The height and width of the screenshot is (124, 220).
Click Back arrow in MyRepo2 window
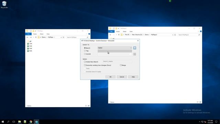click(110, 35)
